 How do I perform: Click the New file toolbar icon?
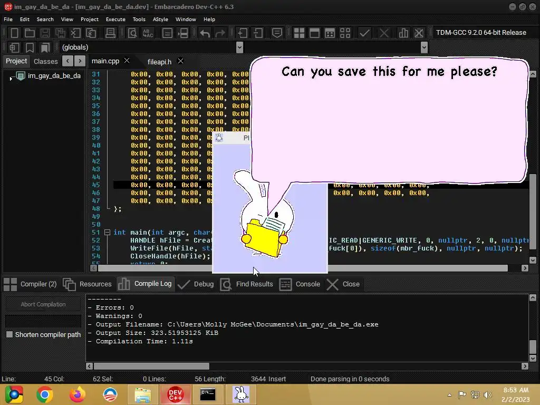(x=14, y=33)
